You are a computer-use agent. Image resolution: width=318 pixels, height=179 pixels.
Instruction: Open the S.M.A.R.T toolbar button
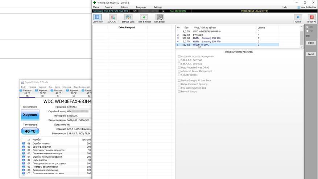tap(112, 19)
